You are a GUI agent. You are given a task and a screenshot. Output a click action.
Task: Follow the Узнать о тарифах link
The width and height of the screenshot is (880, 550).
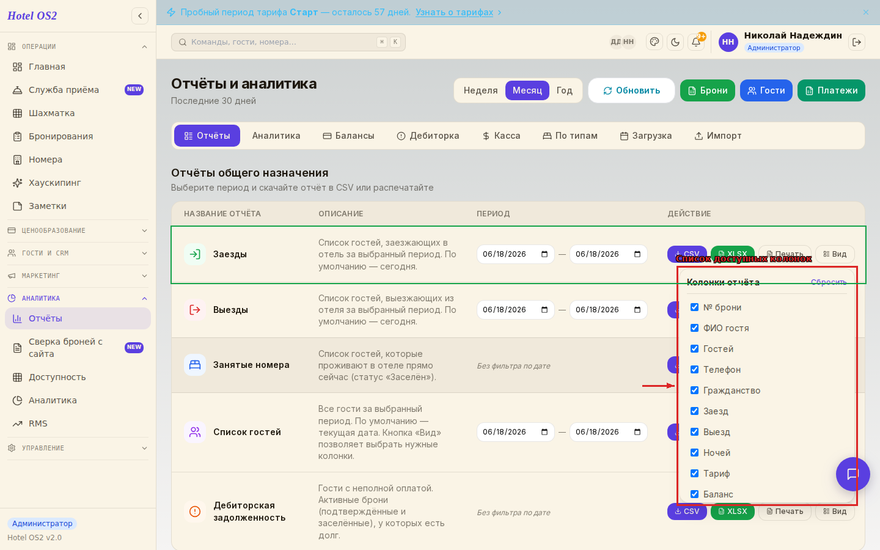click(x=454, y=12)
